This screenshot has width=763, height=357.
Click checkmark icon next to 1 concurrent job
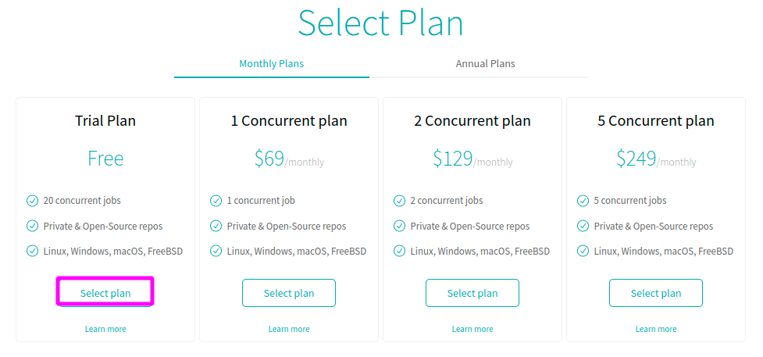[x=216, y=201]
